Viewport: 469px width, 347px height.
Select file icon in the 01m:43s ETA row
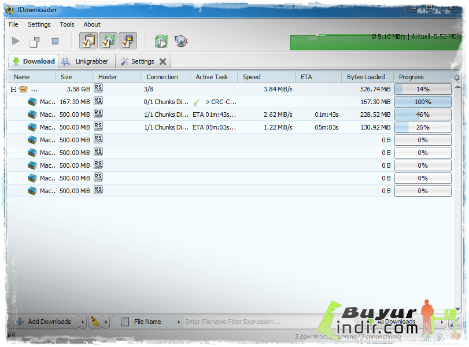tap(32, 115)
